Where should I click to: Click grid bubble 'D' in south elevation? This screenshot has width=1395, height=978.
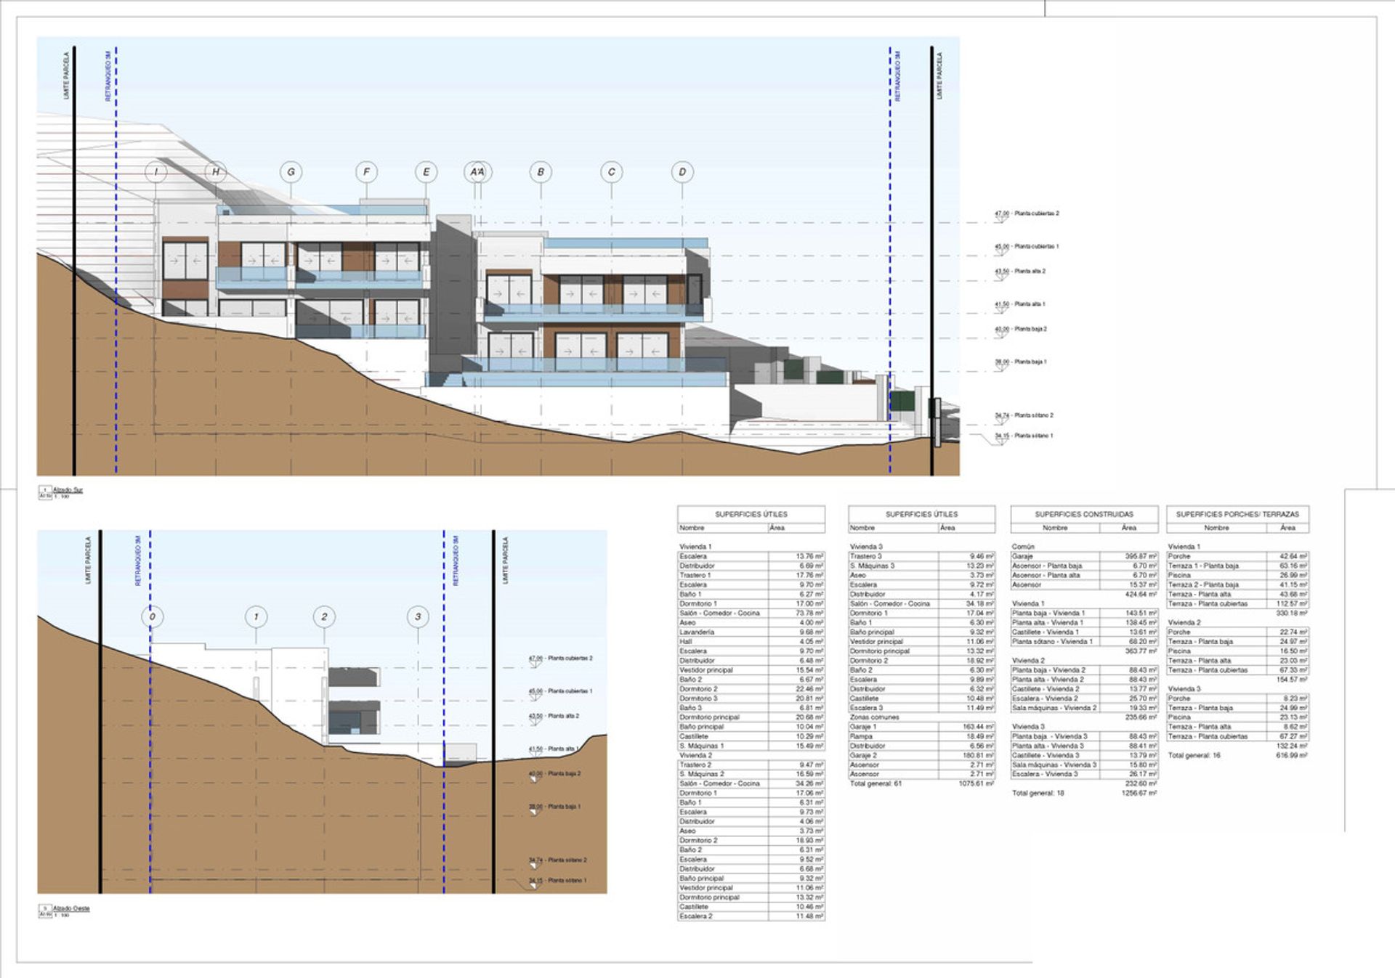coord(682,172)
